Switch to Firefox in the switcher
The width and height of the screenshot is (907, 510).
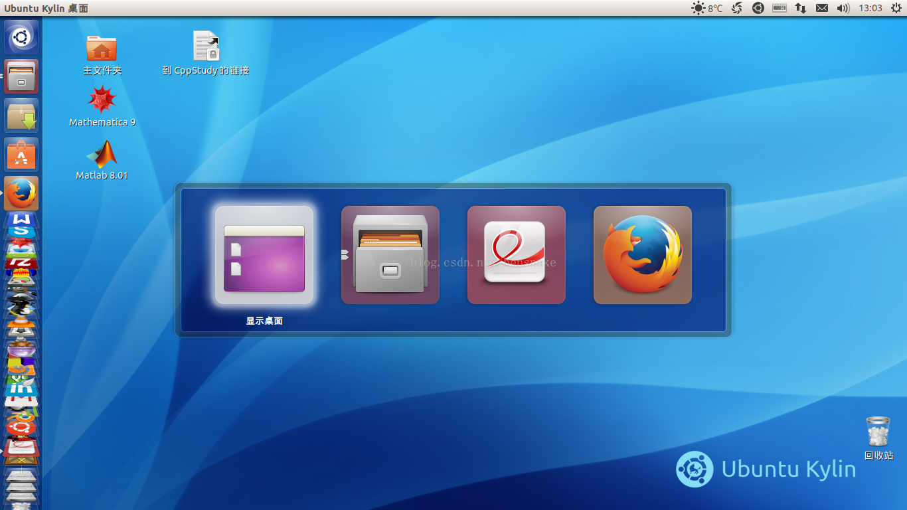pos(643,255)
